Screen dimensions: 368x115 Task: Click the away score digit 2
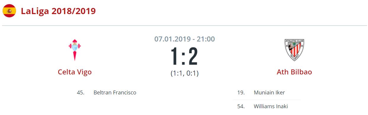193,56
